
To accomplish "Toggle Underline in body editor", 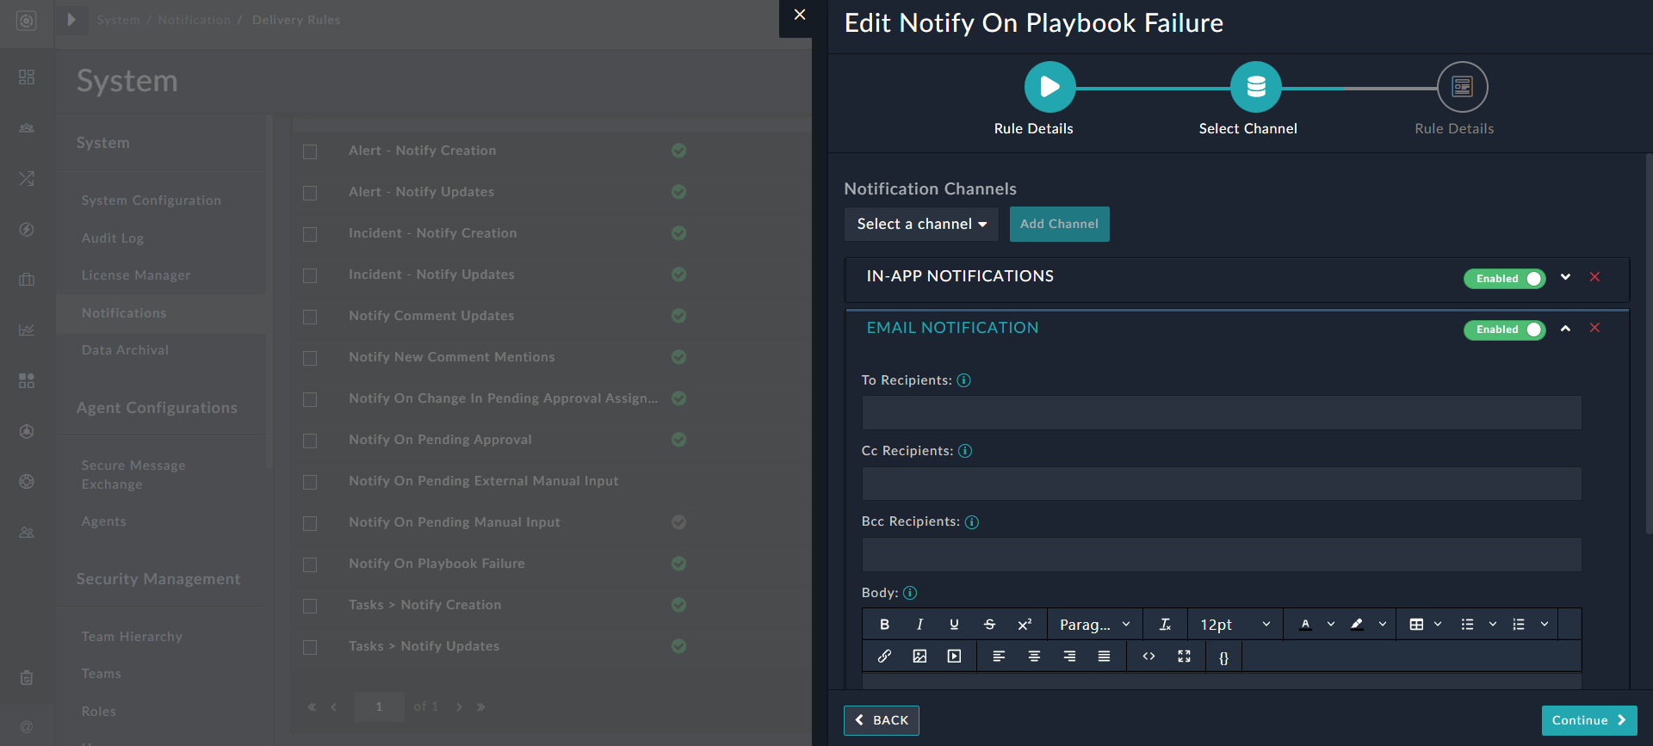I will coord(954,625).
